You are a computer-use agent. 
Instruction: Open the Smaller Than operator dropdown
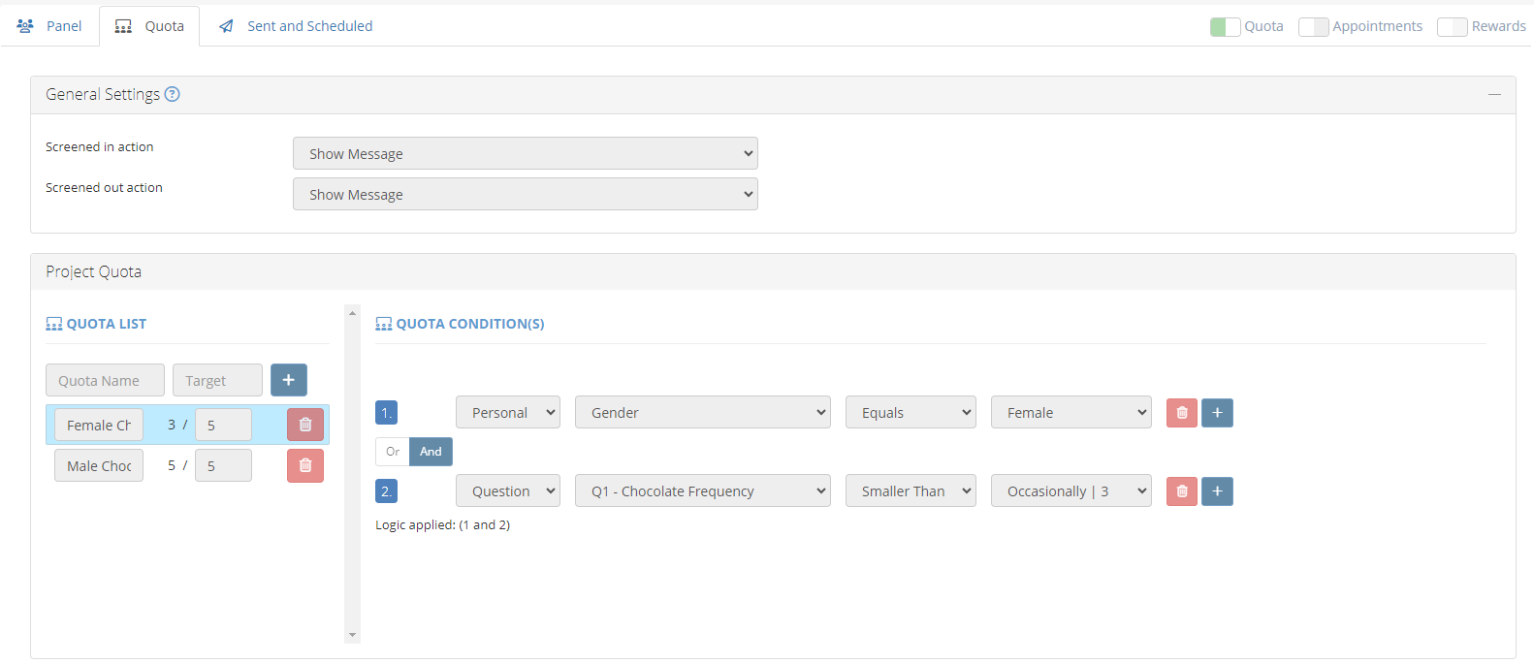911,491
